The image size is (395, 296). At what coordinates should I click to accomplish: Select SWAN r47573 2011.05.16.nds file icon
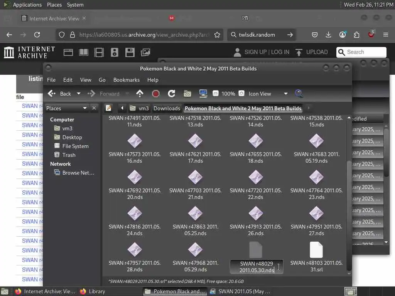click(135, 141)
